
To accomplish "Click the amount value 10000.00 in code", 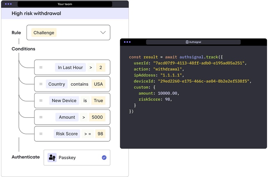I will (167, 93).
